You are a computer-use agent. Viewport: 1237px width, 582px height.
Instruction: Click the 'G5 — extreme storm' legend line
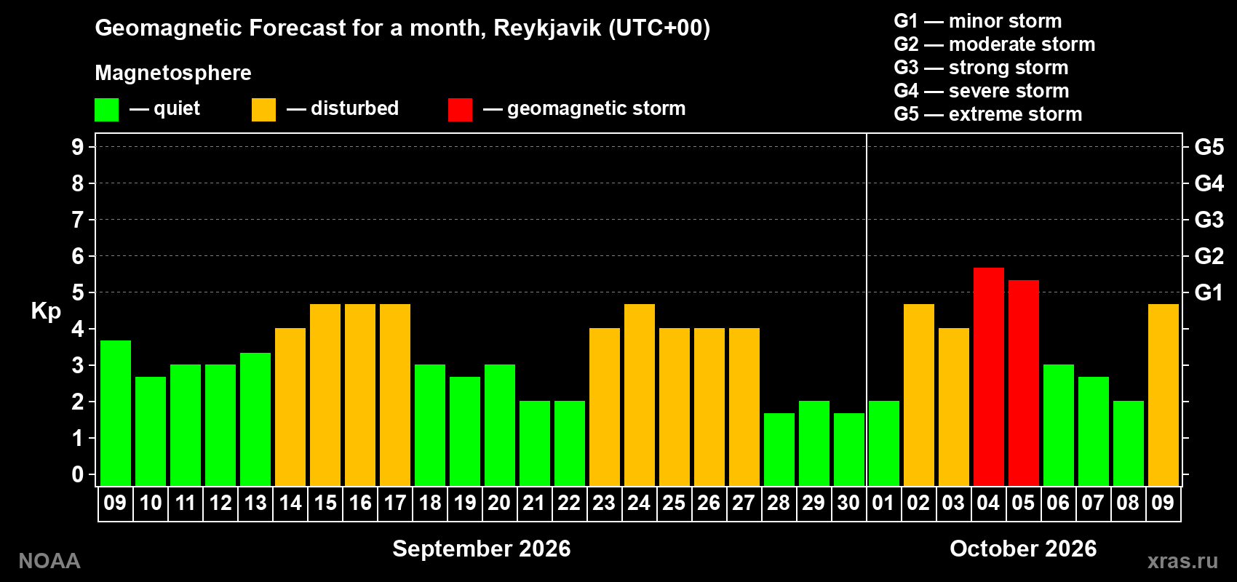tap(987, 114)
